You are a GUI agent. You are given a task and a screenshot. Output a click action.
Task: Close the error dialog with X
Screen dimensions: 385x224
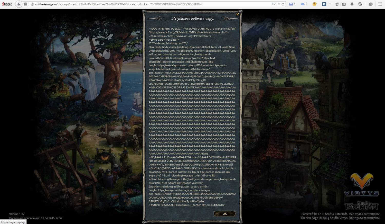click(238, 14)
